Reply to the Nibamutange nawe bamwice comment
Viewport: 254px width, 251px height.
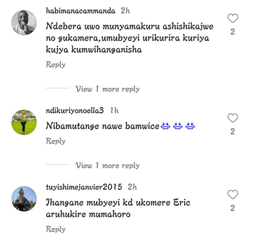point(56,141)
